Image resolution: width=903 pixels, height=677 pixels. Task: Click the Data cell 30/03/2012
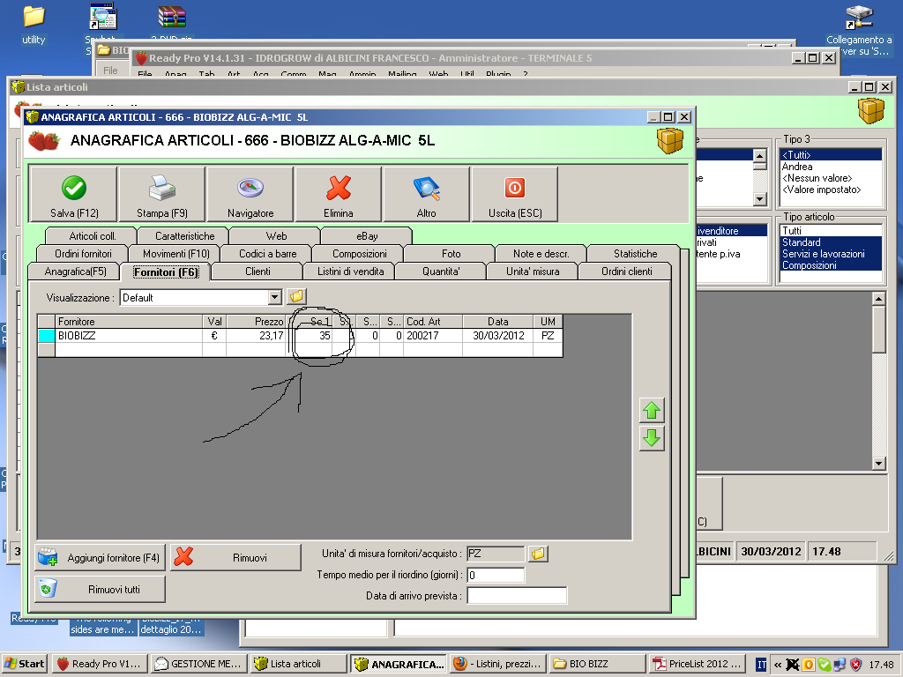point(498,335)
